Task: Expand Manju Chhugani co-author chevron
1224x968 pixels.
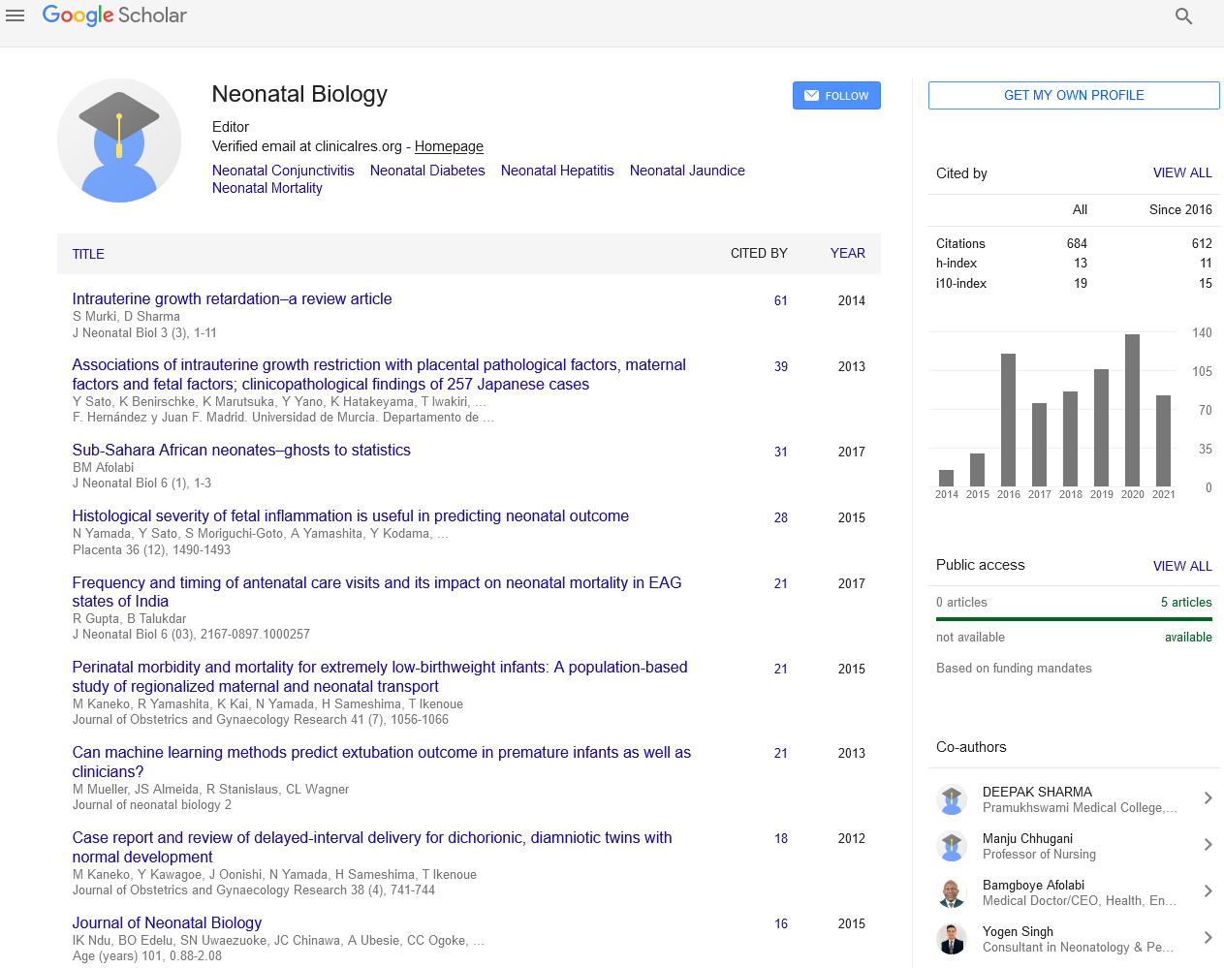Action: pyautogui.click(x=1208, y=845)
